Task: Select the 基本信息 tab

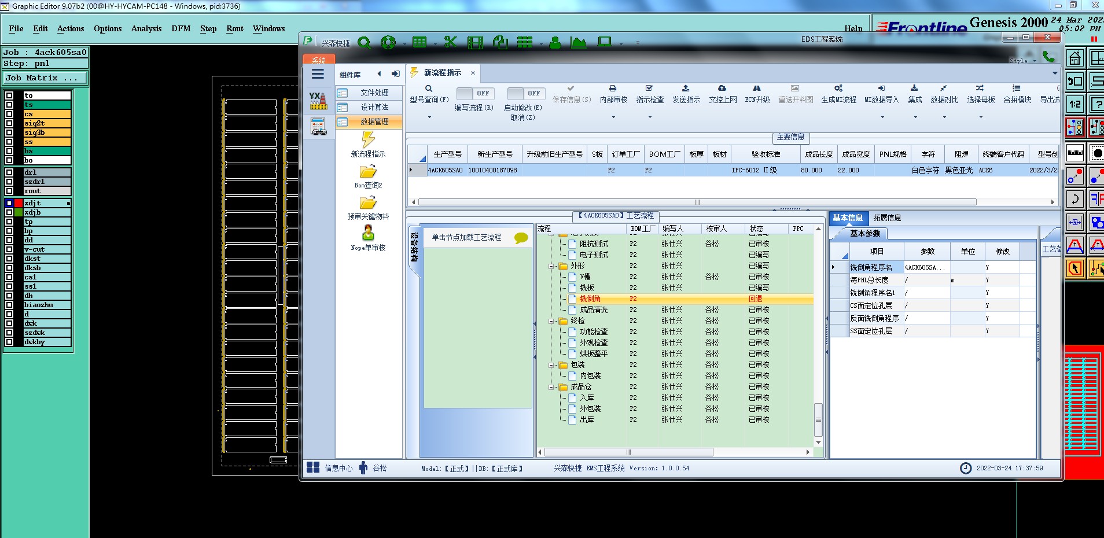Action: [848, 218]
